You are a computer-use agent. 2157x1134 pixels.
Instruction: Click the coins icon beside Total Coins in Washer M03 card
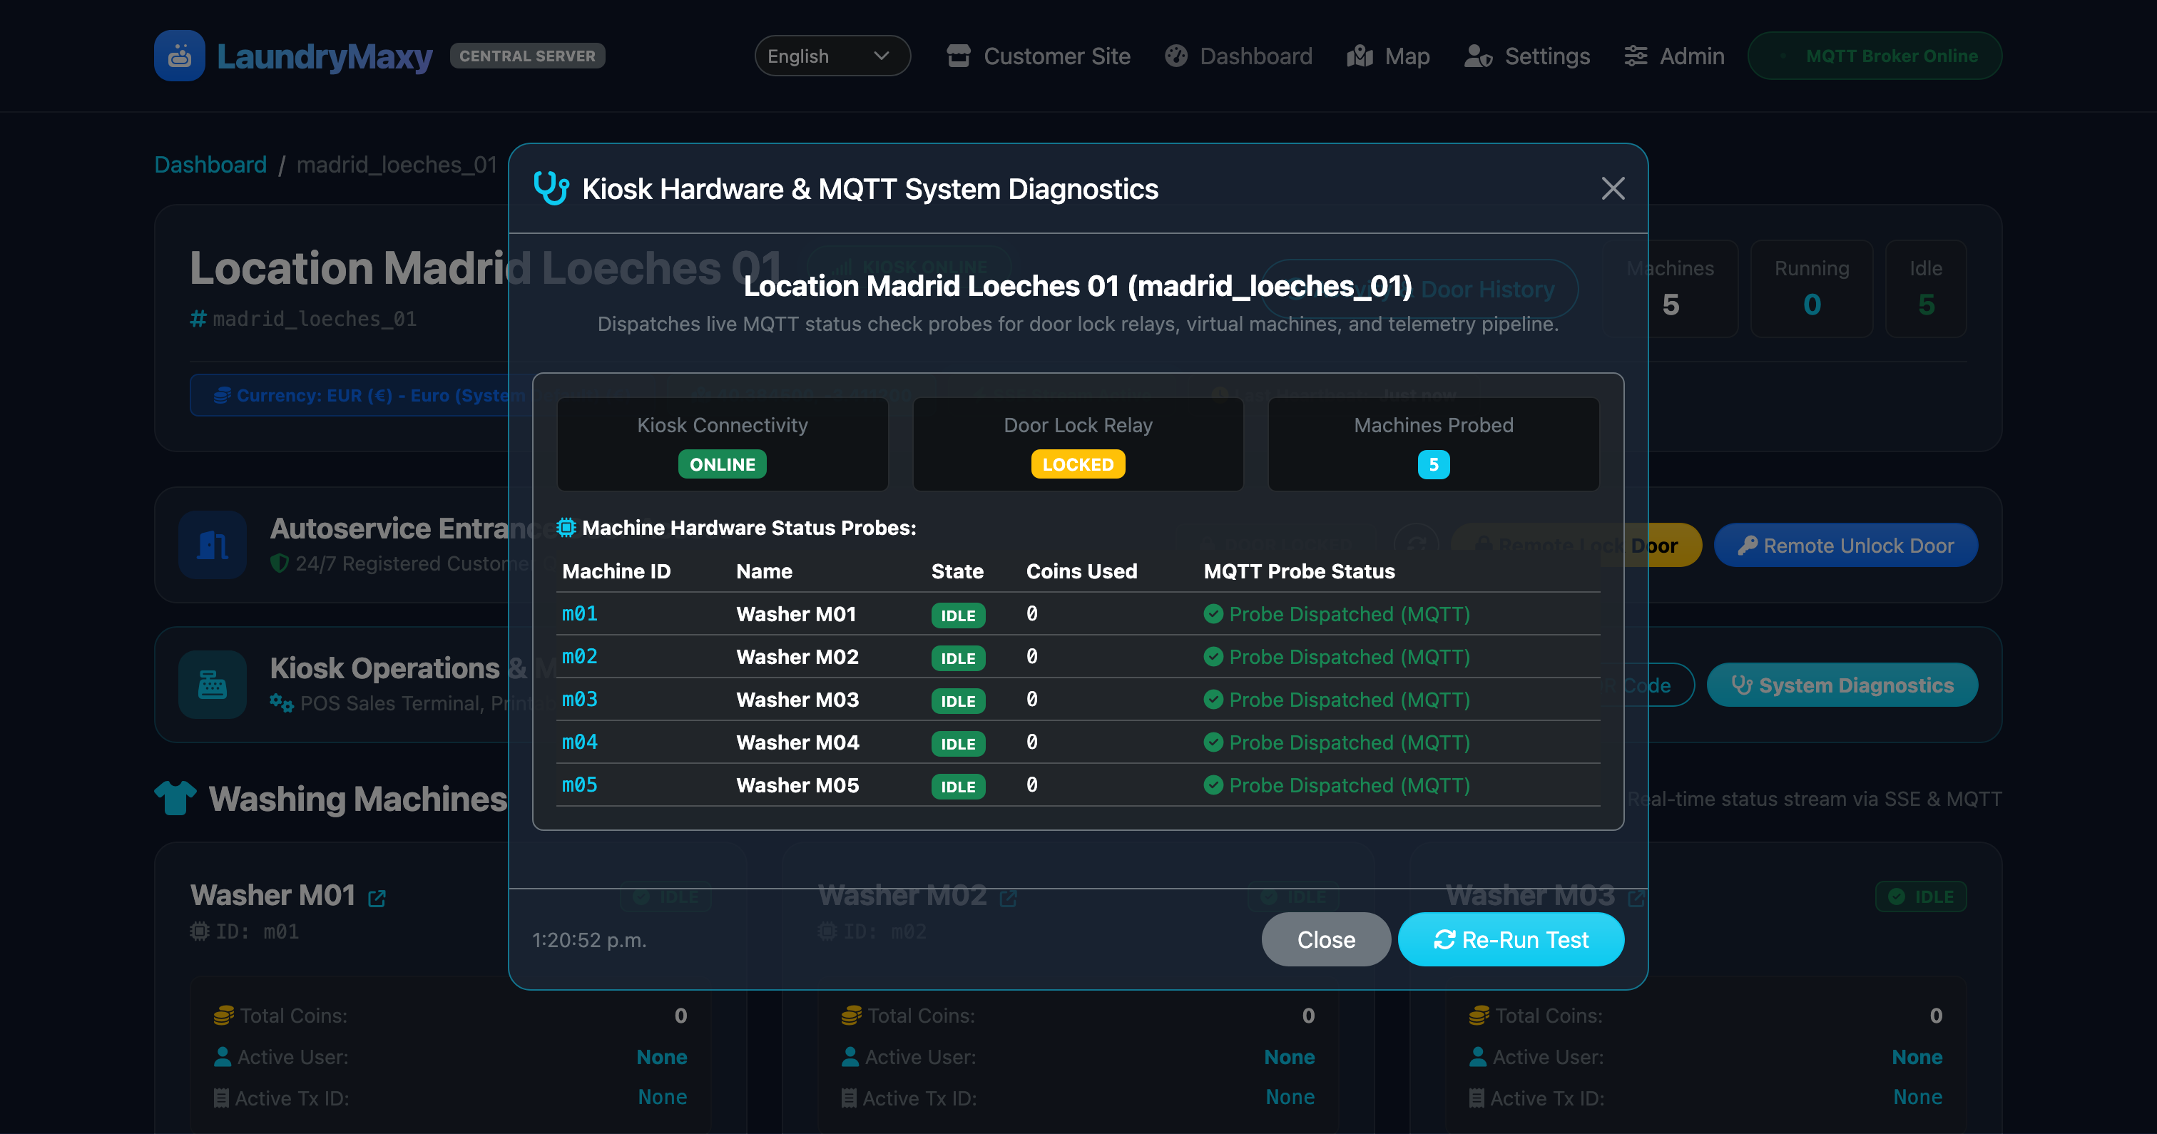[1479, 1015]
